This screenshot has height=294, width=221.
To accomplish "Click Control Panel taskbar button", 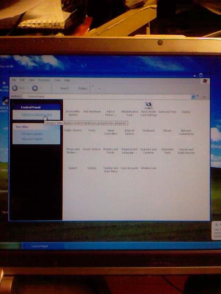I will click(43, 246).
